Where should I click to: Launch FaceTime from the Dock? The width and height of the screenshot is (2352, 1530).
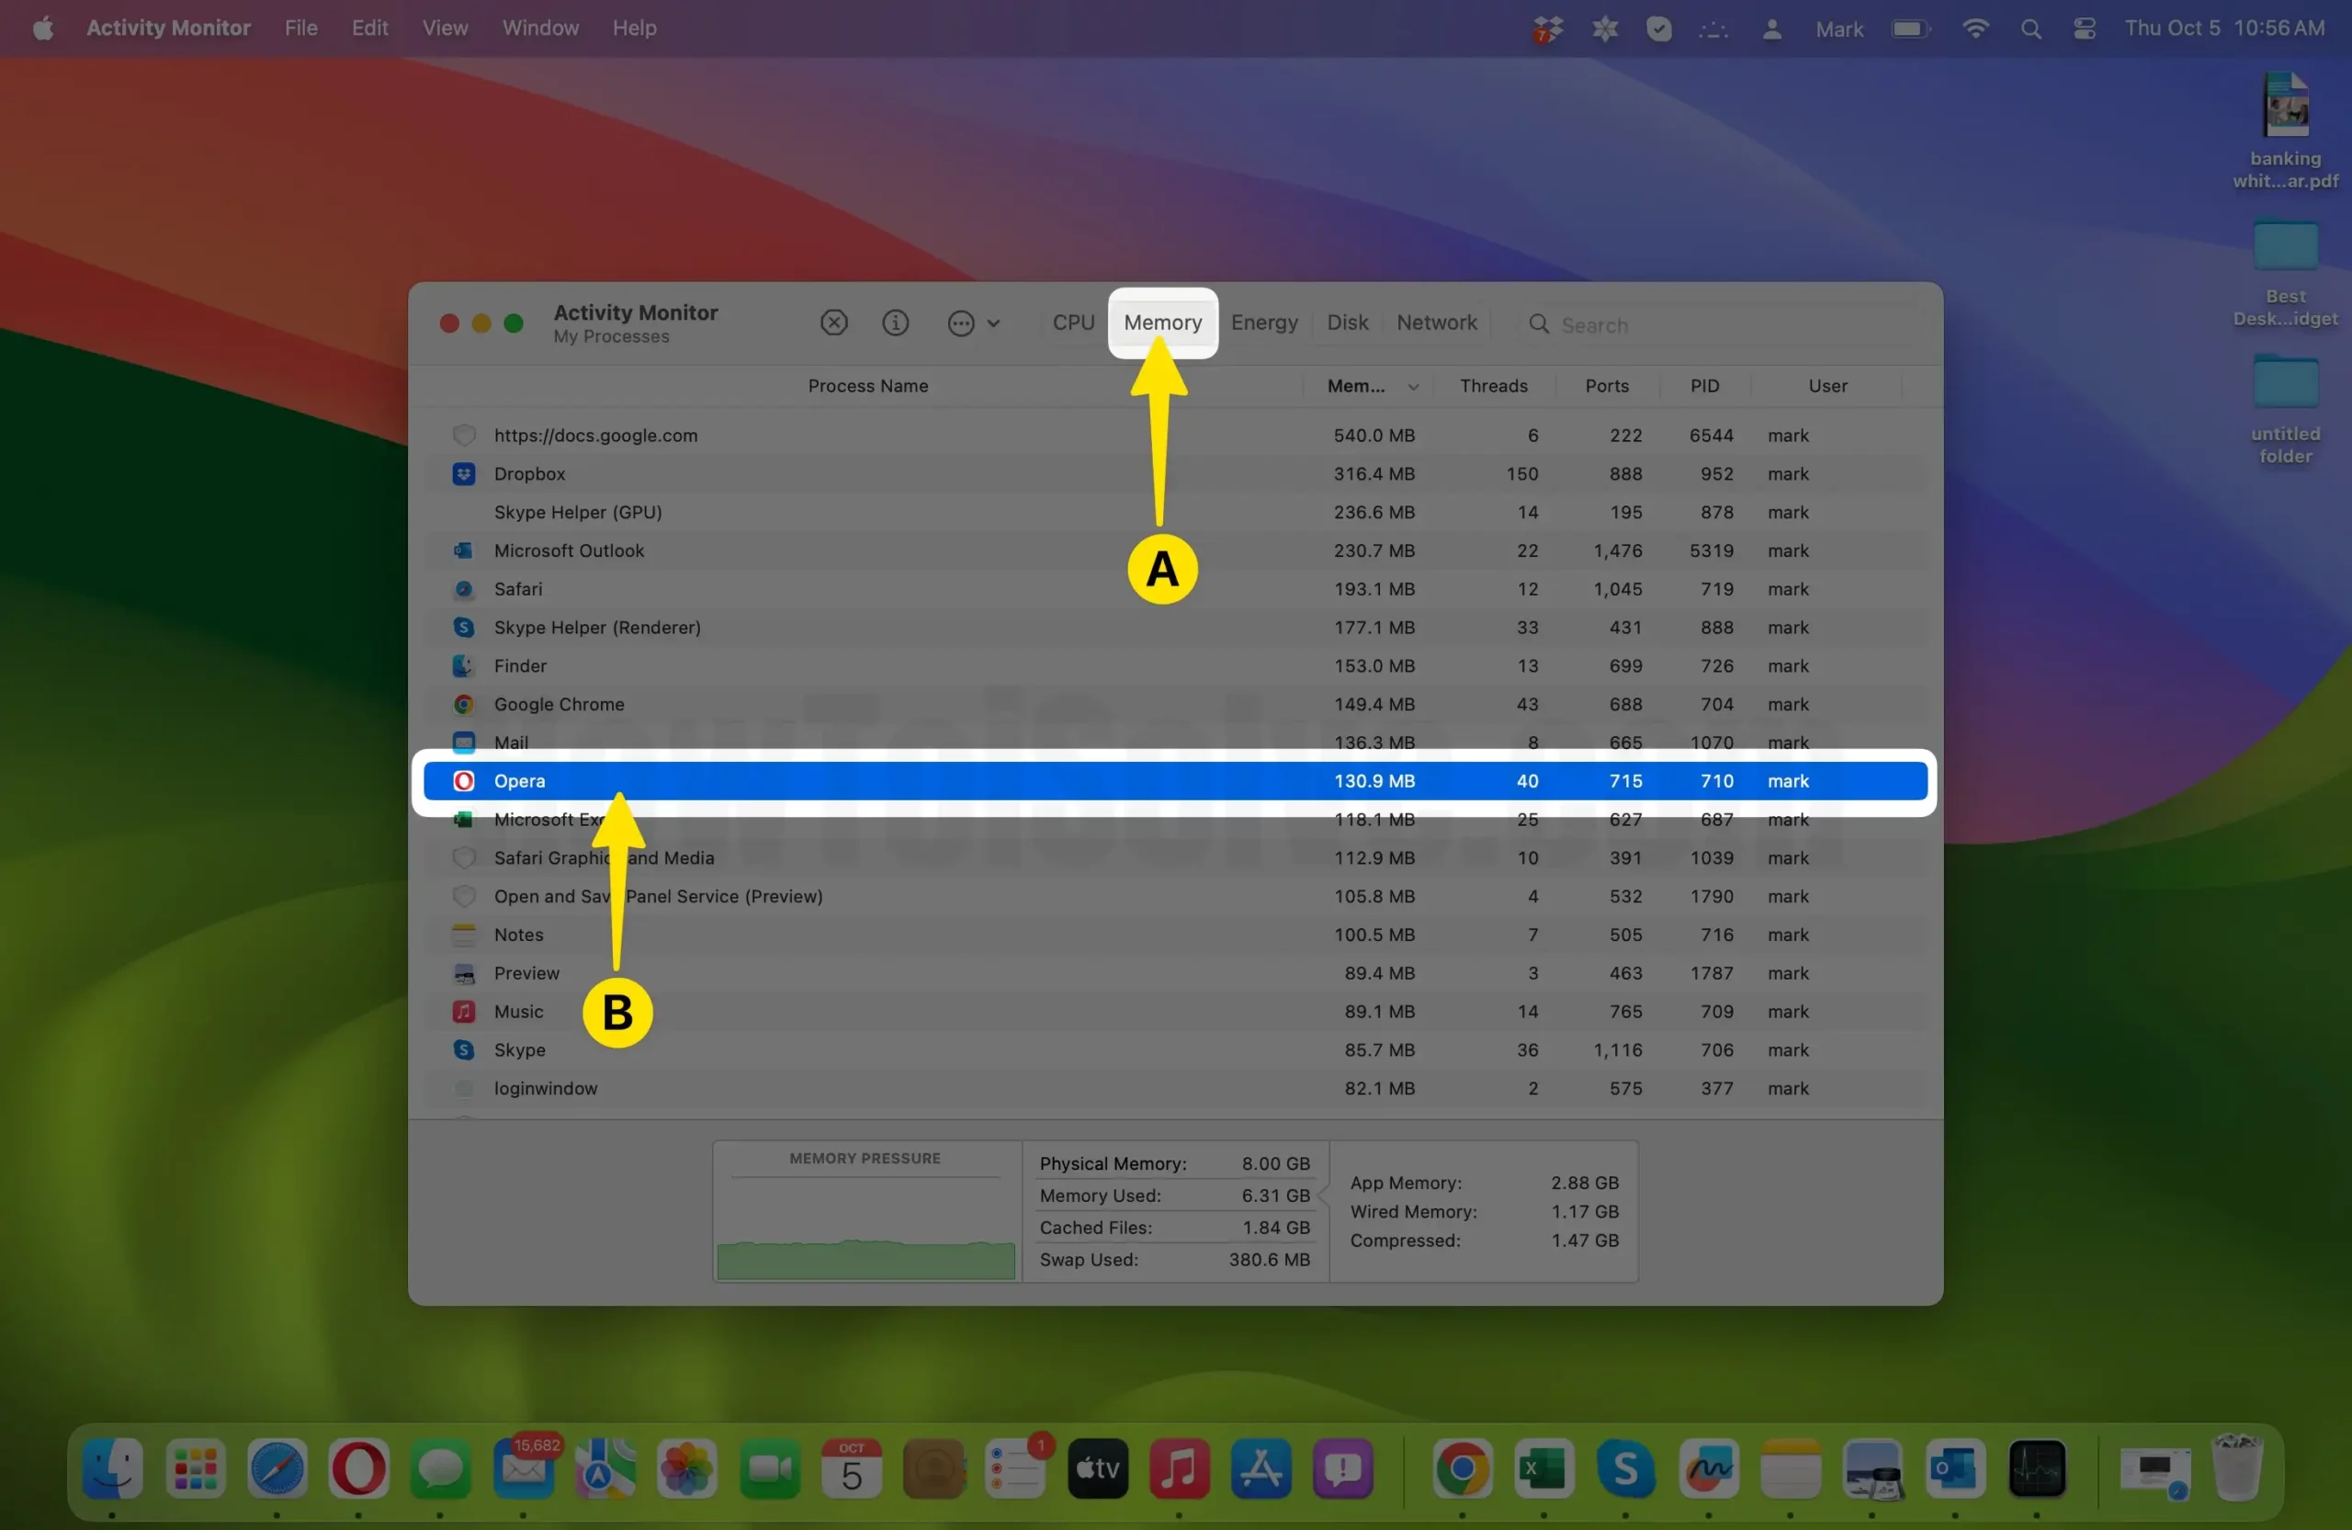tap(769, 1468)
